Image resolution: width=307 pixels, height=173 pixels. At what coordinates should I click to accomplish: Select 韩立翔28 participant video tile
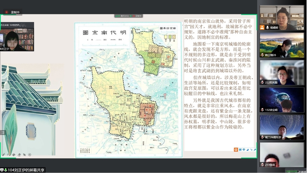[x=282, y=45]
